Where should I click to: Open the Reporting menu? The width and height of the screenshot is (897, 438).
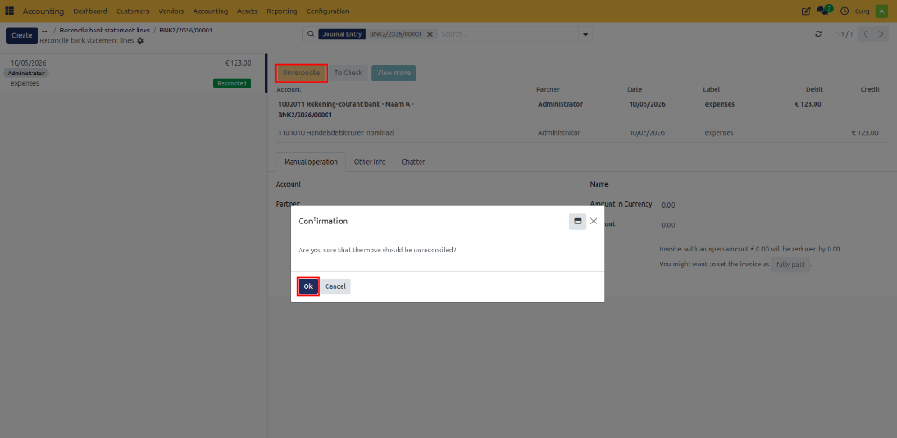[x=282, y=11]
